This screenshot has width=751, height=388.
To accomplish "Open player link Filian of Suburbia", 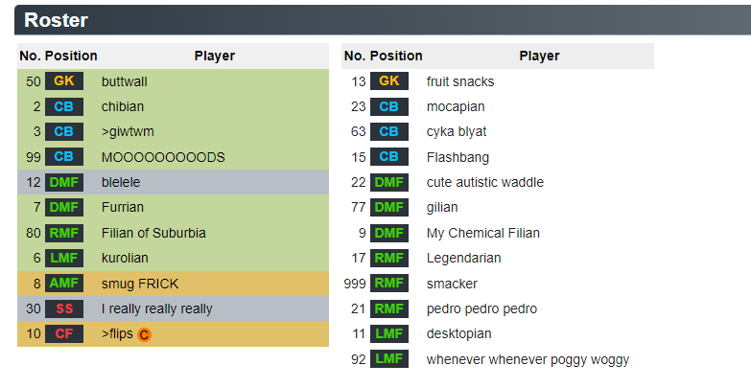I will (153, 233).
